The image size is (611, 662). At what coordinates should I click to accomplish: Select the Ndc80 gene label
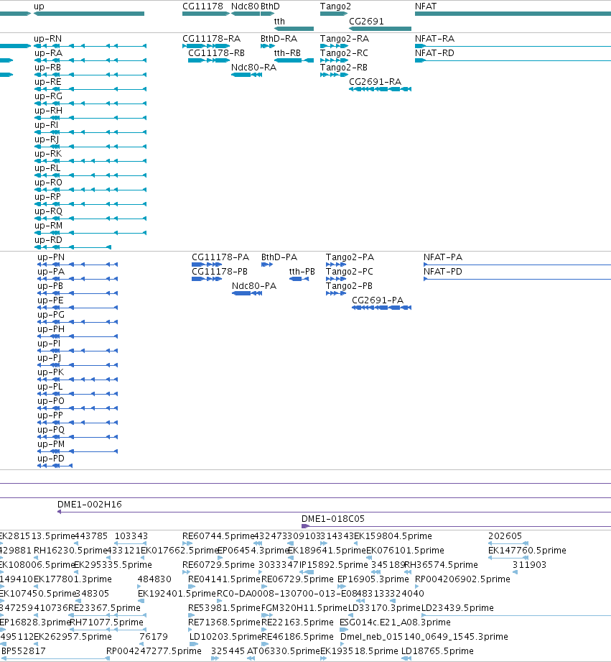245,6
